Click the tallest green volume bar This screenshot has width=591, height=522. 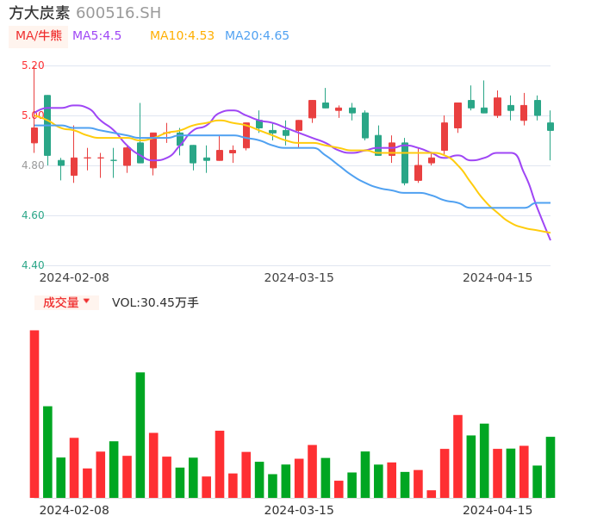tap(140, 435)
